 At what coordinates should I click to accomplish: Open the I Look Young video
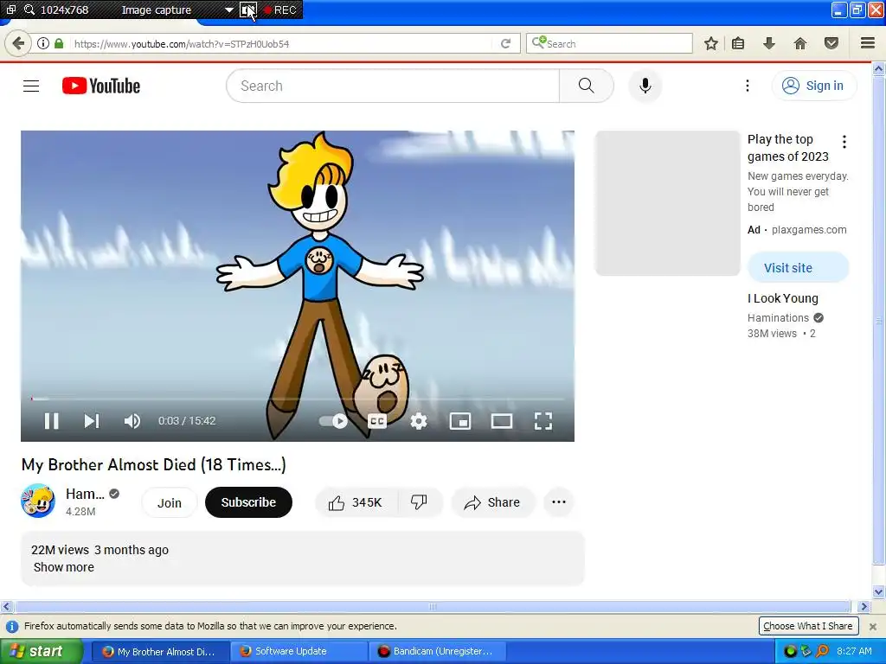tap(782, 298)
